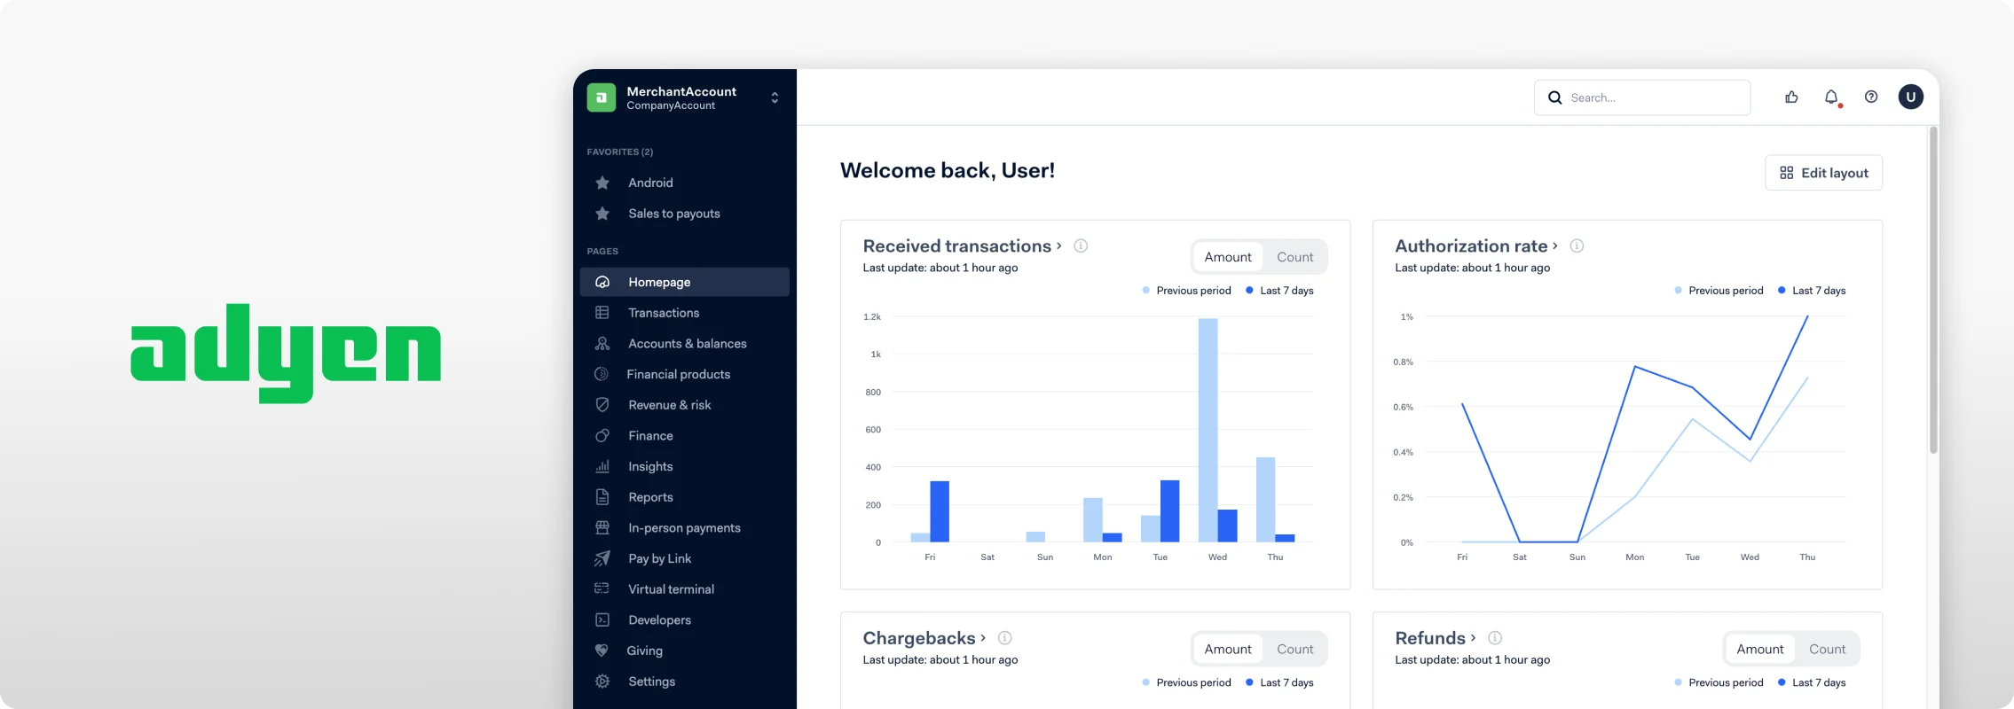Select Revenue & risk in sidebar

(670, 405)
